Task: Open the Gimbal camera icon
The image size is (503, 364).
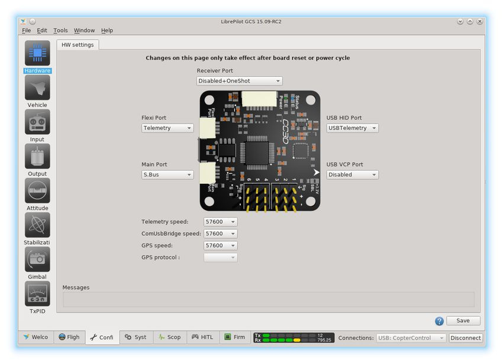Action: [37, 259]
